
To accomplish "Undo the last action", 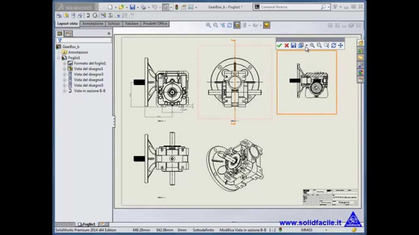I will 155,7.
